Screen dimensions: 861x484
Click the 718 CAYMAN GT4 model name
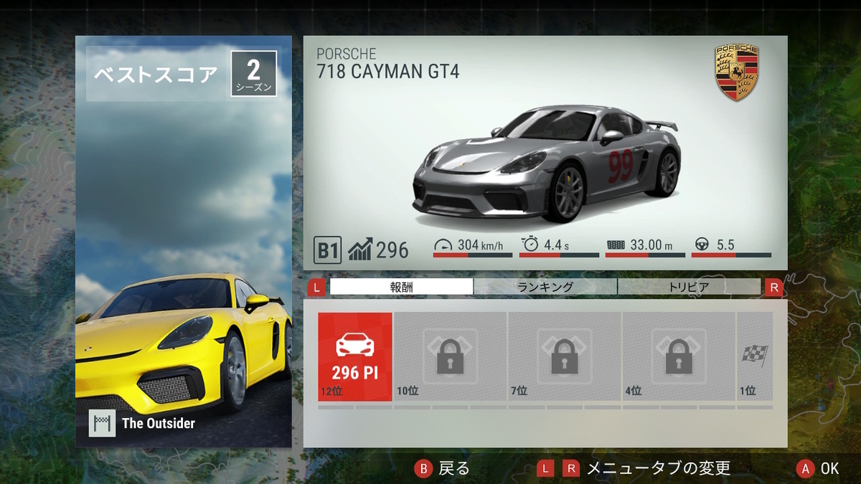[x=388, y=72]
